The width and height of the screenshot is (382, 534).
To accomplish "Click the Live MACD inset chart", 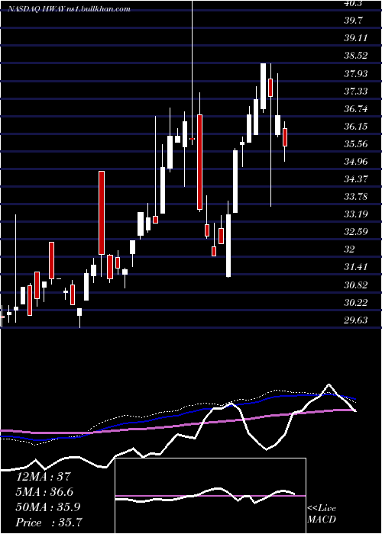I will click(210, 496).
